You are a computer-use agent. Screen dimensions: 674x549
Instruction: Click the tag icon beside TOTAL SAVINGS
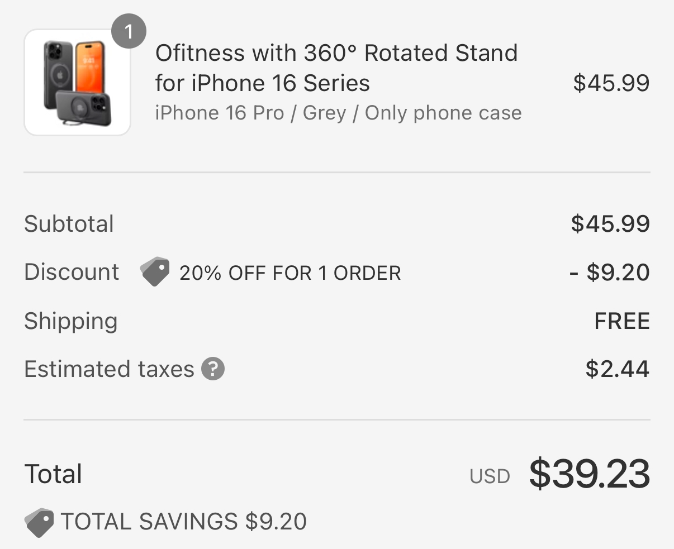pos(39,523)
